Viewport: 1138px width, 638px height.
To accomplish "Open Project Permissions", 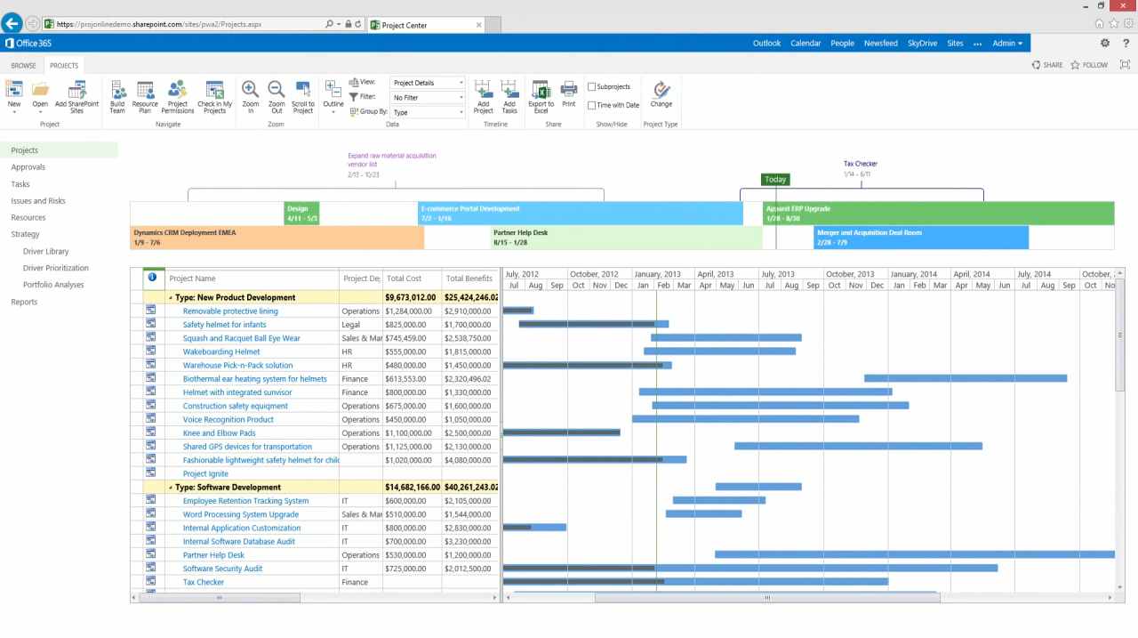I will pos(178,95).
